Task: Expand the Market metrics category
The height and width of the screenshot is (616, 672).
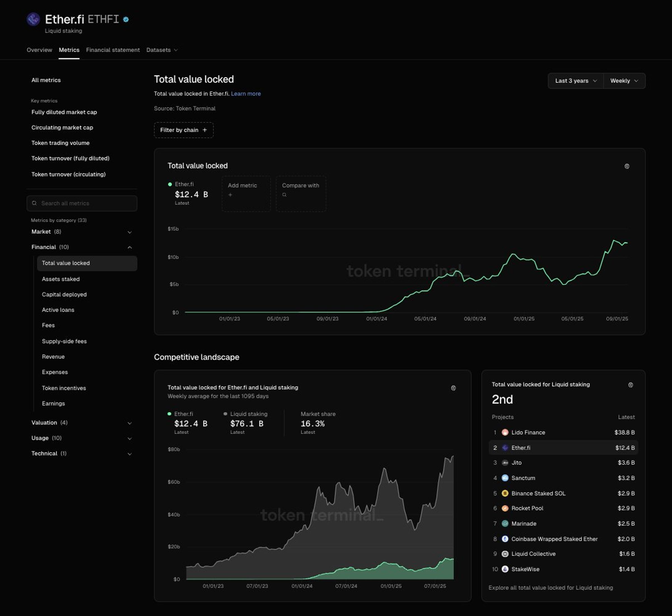Action: (x=82, y=231)
